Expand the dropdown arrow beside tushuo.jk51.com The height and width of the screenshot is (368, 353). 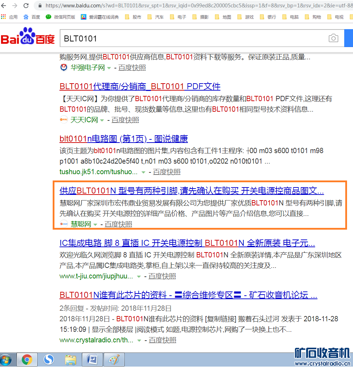[143, 172]
